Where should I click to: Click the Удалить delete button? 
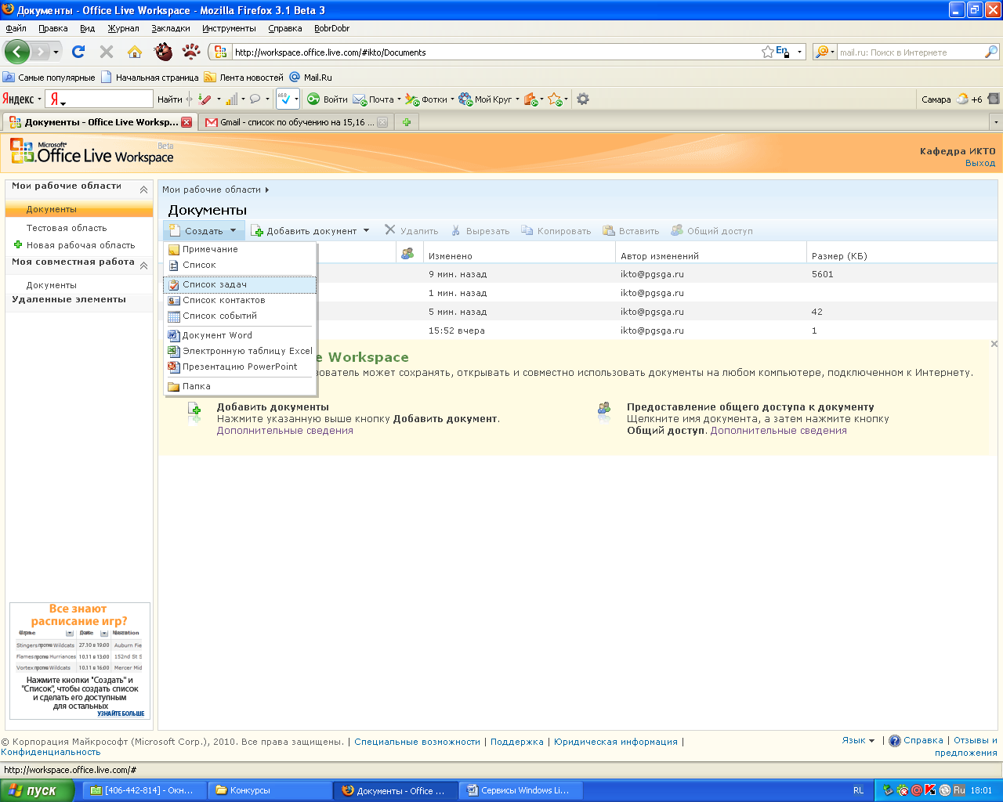411,230
